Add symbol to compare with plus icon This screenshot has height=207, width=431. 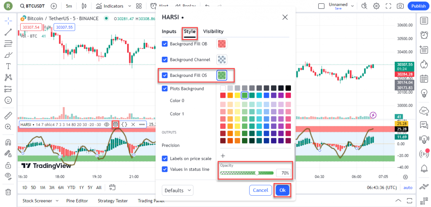[54, 6]
